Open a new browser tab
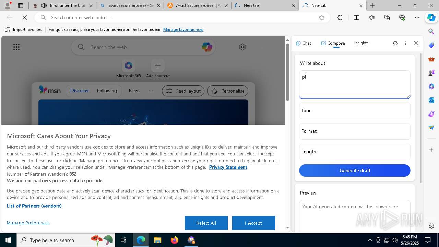 coord(372,5)
